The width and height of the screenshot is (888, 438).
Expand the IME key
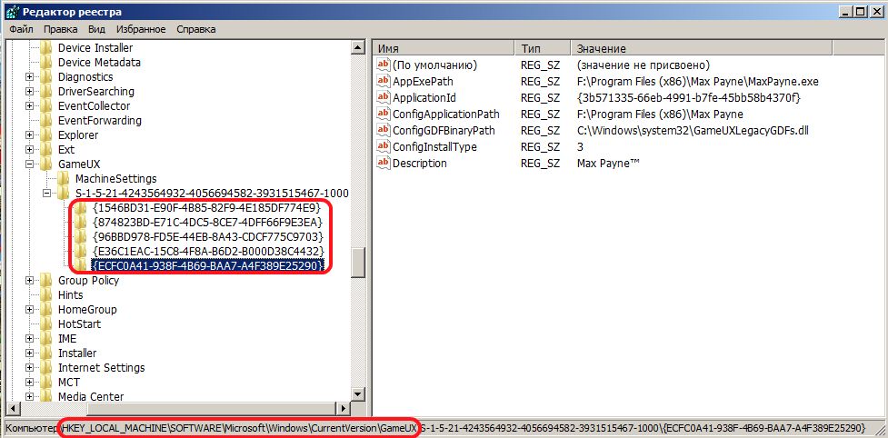tap(29, 338)
